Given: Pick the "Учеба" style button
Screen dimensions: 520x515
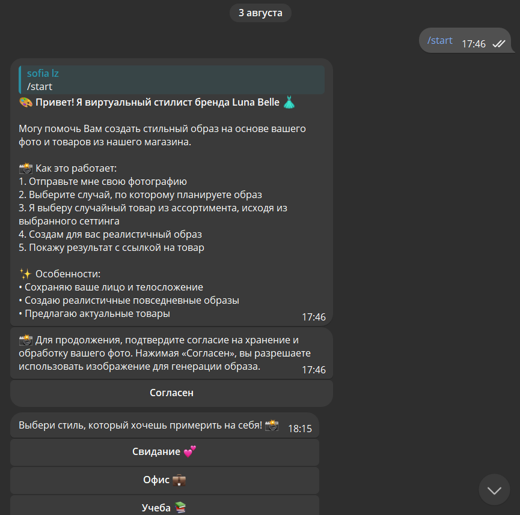Looking at the screenshot, I should pos(164,507).
